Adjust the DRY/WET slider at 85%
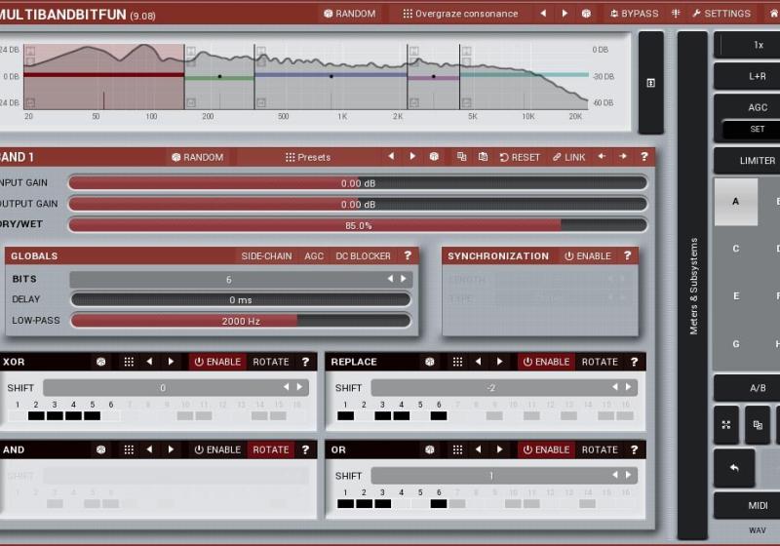The width and height of the screenshot is (780, 546). coord(357,225)
